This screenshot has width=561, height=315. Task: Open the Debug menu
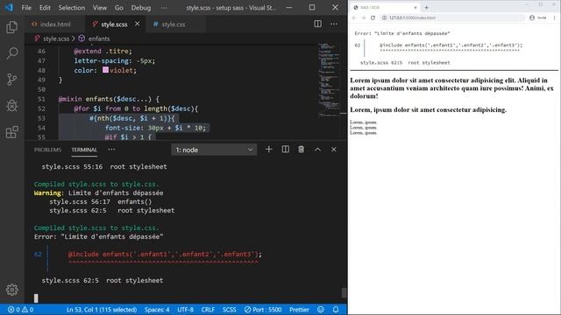[141, 8]
